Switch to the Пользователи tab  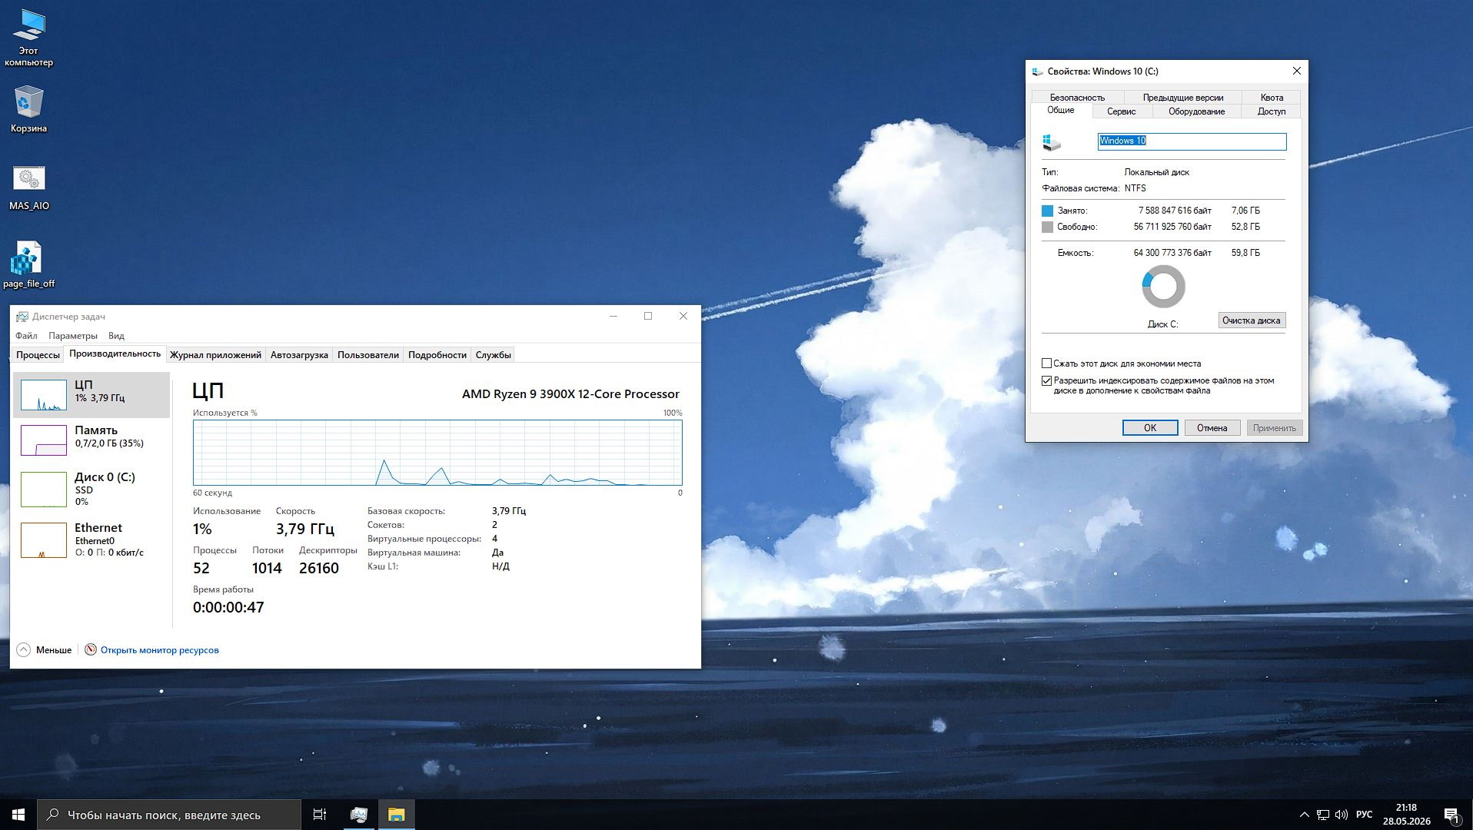coord(368,354)
